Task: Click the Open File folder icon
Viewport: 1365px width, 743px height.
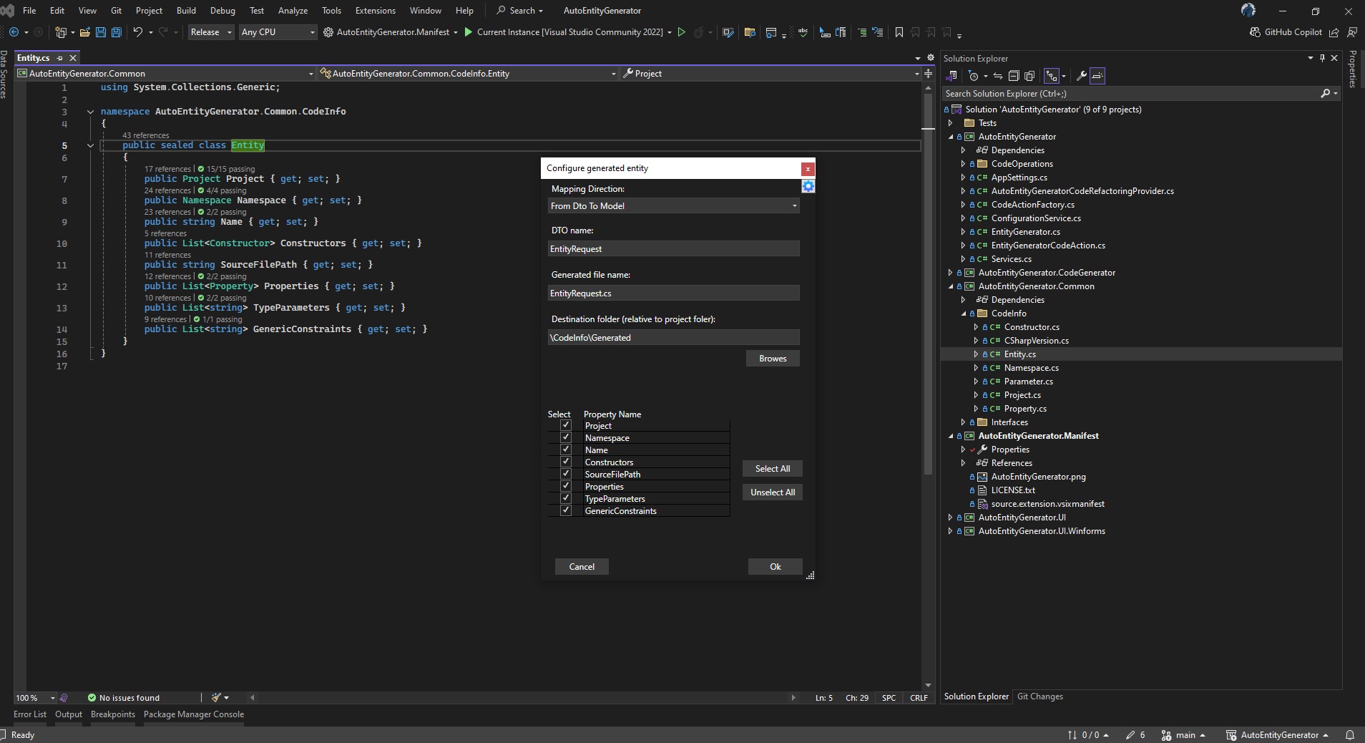Action: 85,32
